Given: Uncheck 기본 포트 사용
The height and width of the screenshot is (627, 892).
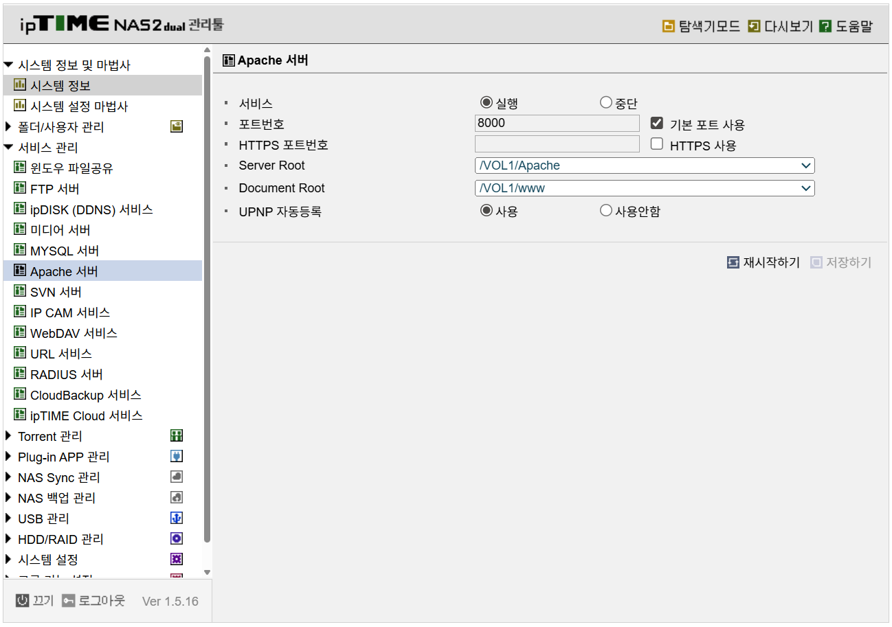Looking at the screenshot, I should click(x=657, y=123).
